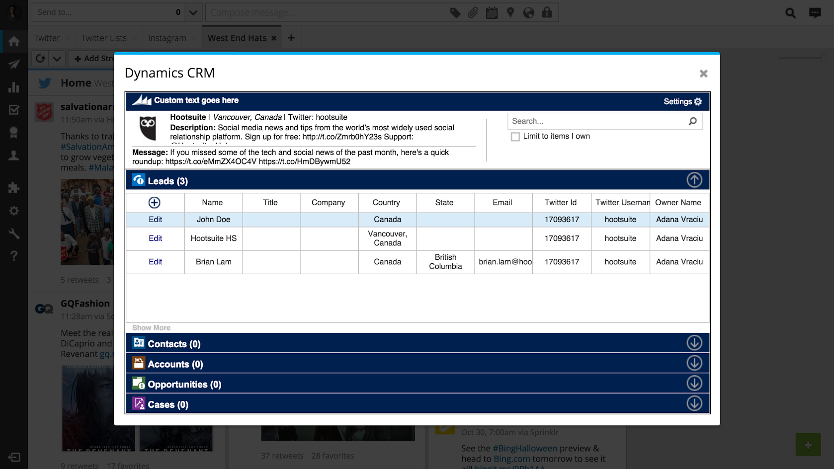Expand the Accounts (0) section
This screenshot has width=834, height=469.
tap(694, 363)
